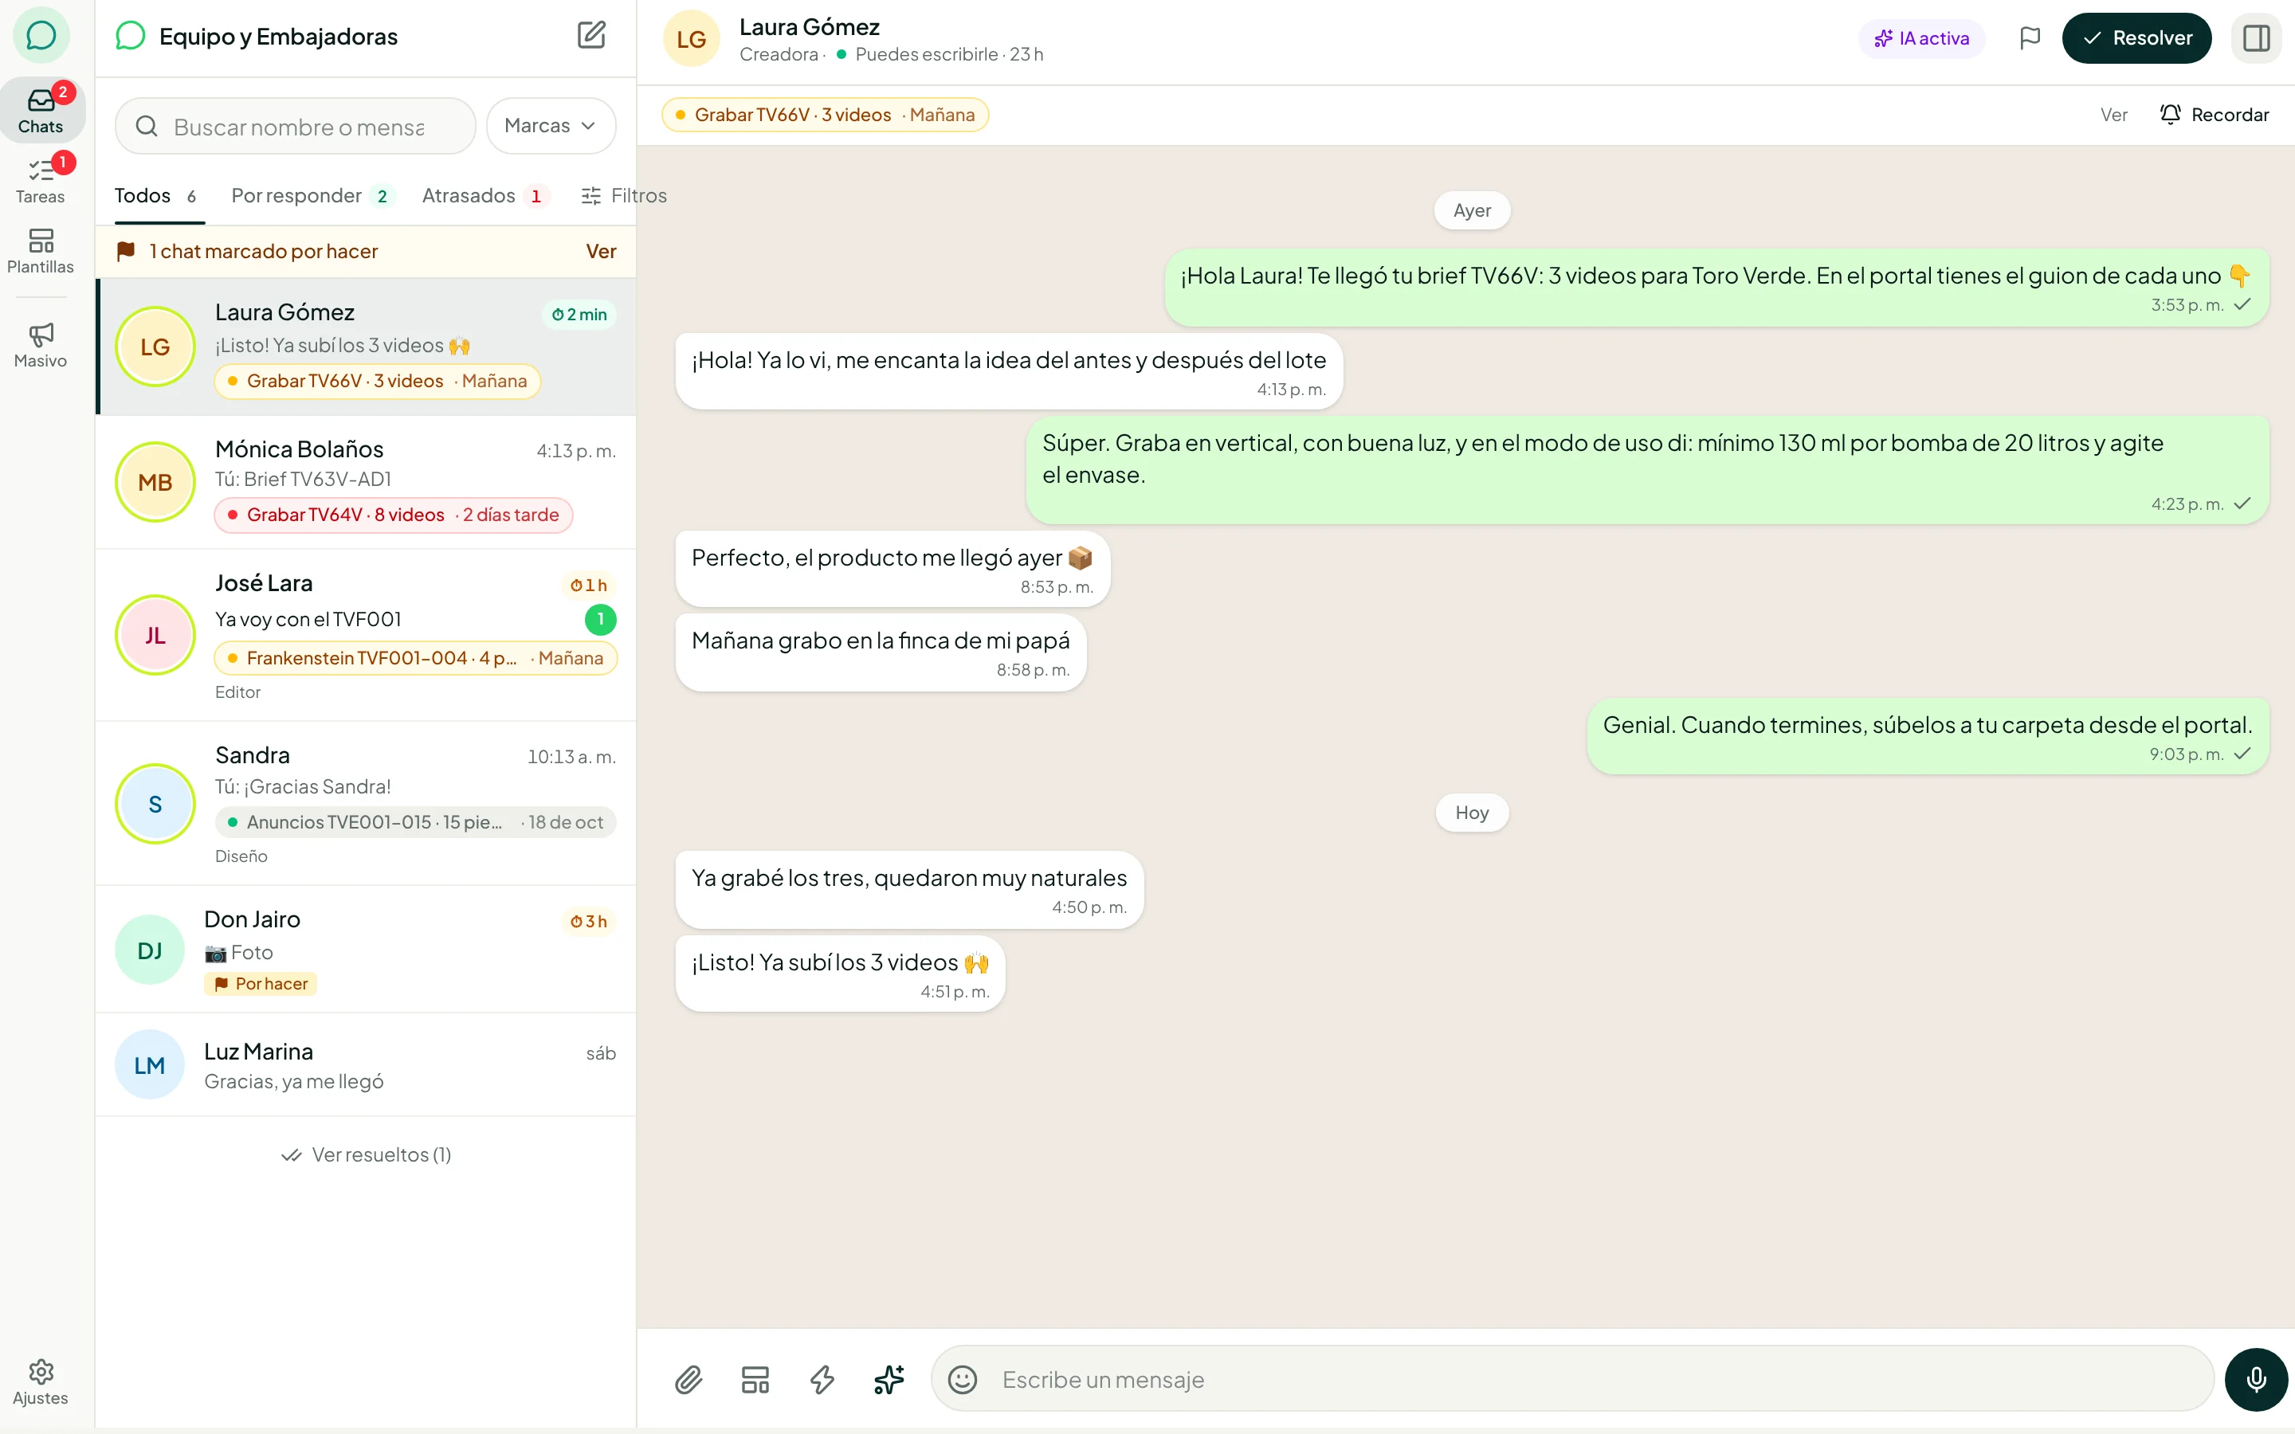Open Ajustes settings gear

41,1382
